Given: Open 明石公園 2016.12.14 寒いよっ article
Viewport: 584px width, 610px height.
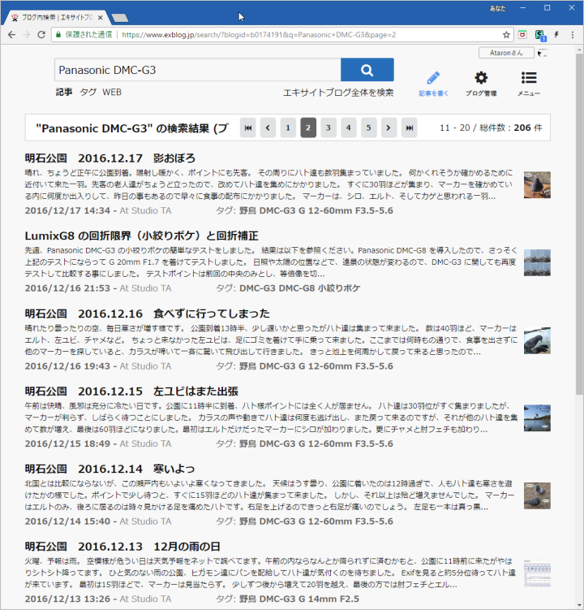Looking at the screenshot, I should pyautogui.click(x=110, y=469).
